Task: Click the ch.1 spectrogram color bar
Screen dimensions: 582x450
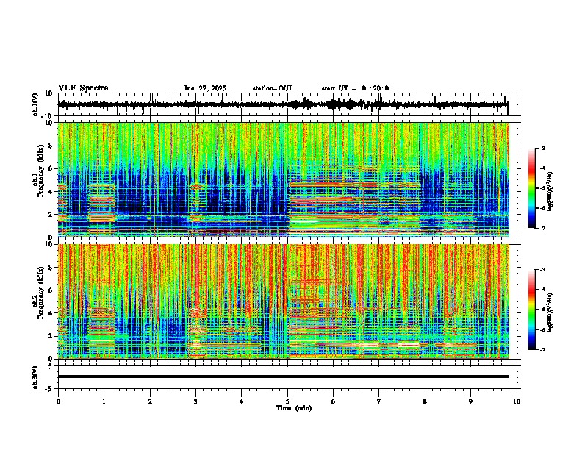Action: (532, 188)
